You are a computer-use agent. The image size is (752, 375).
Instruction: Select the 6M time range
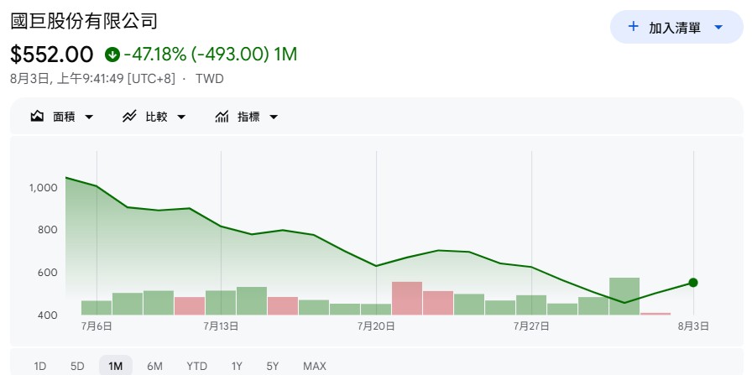click(x=154, y=367)
